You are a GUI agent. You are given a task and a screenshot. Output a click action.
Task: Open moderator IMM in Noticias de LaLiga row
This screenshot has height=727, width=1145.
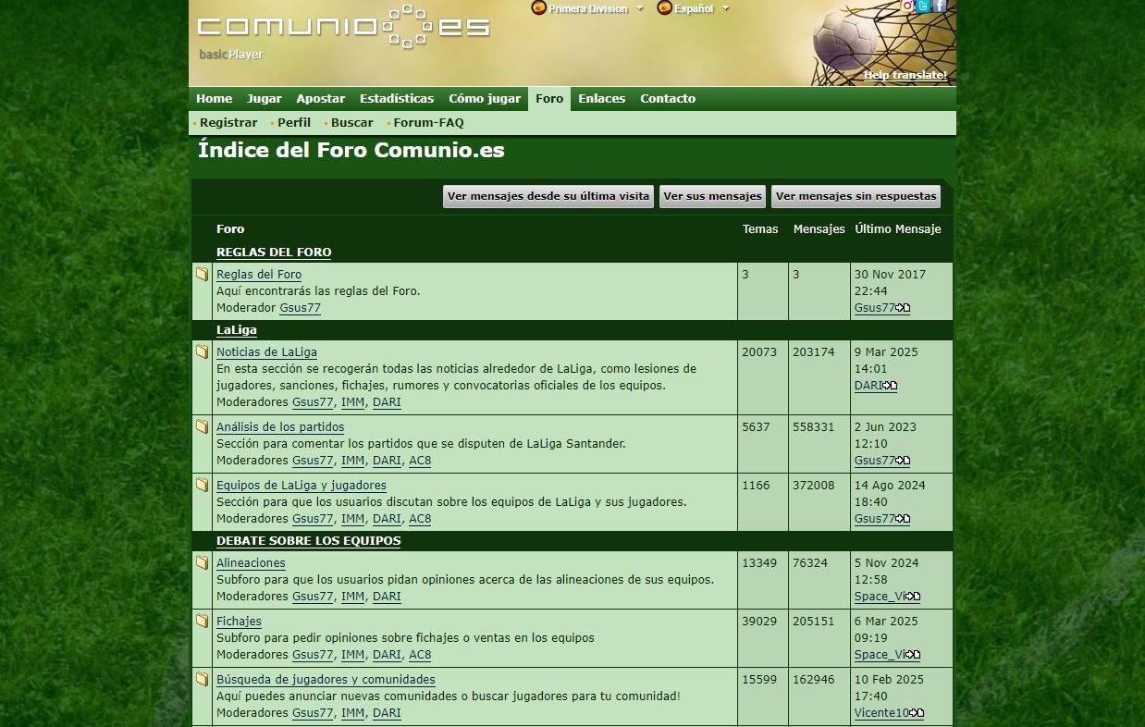[x=352, y=402]
